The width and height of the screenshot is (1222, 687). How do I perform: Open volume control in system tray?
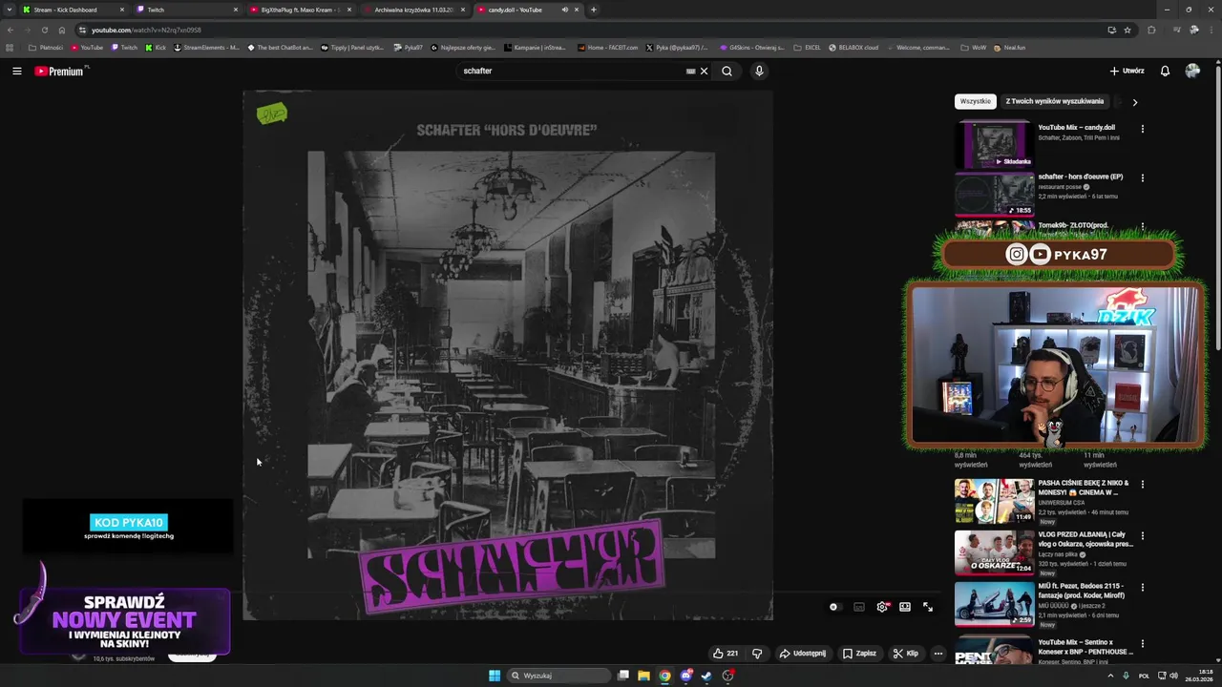point(1173,676)
